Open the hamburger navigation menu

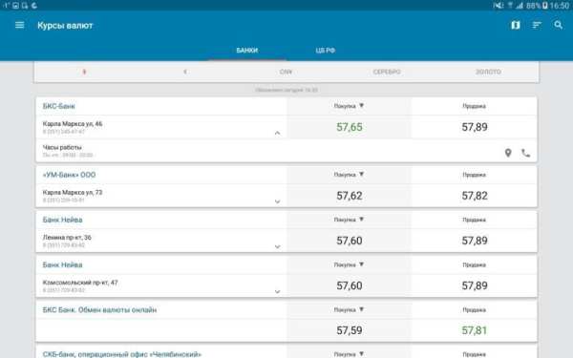pos(20,25)
